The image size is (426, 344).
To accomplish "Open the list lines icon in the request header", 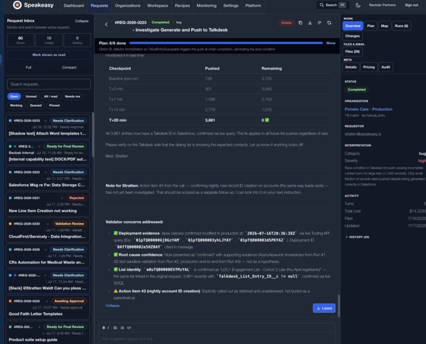I will 319,23.
